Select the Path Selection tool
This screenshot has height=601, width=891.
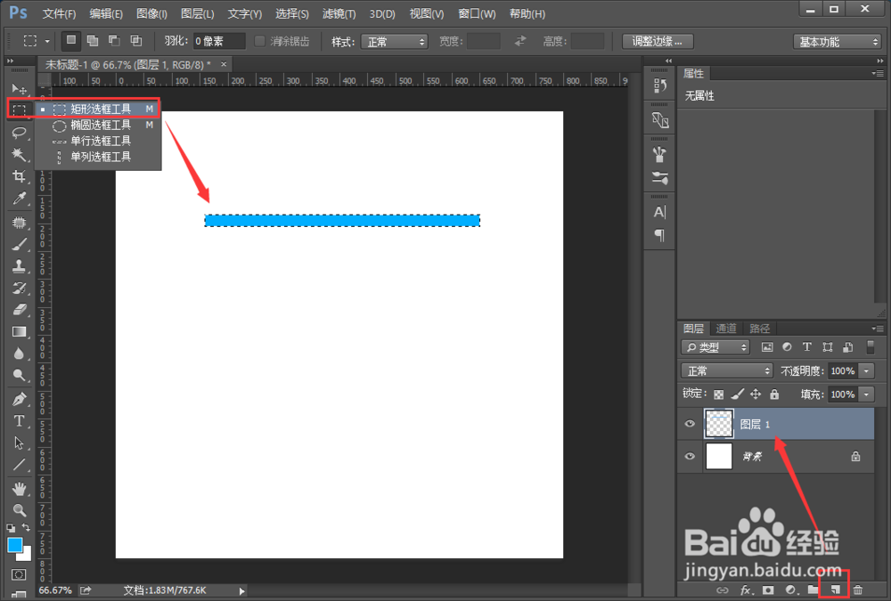coord(19,443)
